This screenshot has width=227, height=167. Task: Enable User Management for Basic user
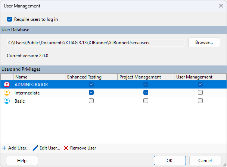click(200, 101)
